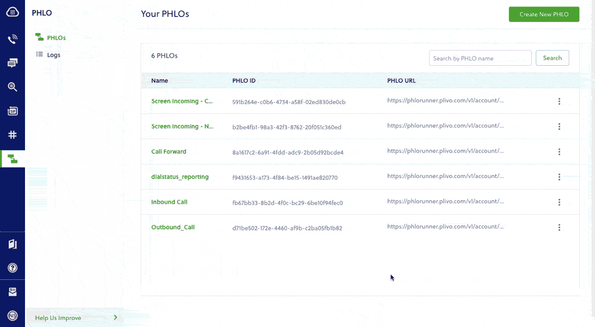Select PHLO ID 8a1617c2-6a91-4fdd-adc9-2b05d92bcde4
595x327 pixels.
click(x=288, y=152)
